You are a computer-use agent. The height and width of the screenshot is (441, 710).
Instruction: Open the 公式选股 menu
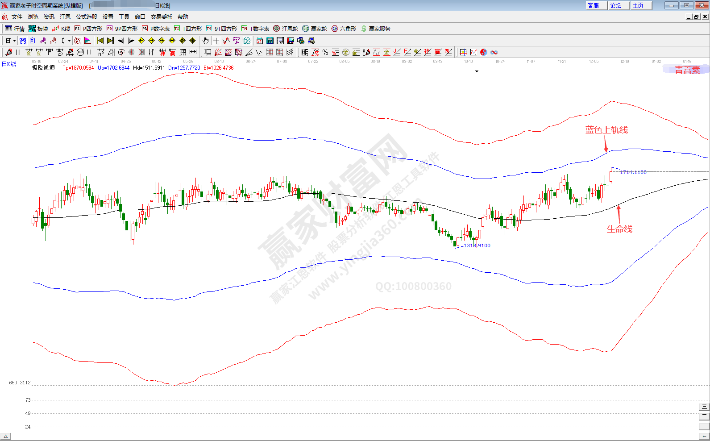point(86,17)
